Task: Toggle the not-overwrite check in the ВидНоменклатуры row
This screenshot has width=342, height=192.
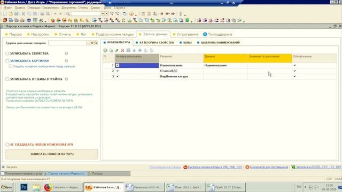Action: pos(118,76)
